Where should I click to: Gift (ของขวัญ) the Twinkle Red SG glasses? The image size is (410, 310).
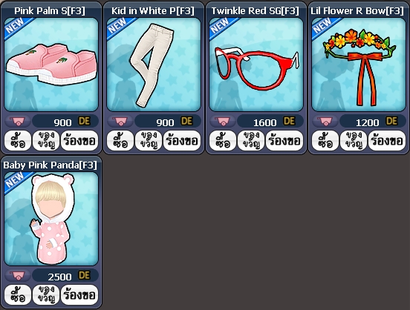coord(251,141)
